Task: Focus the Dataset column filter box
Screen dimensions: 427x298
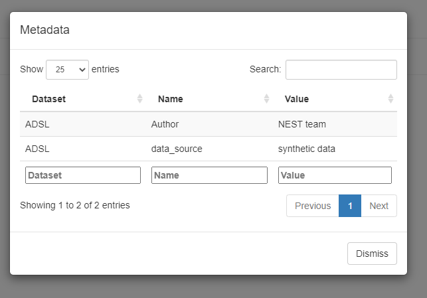Action: coord(83,175)
